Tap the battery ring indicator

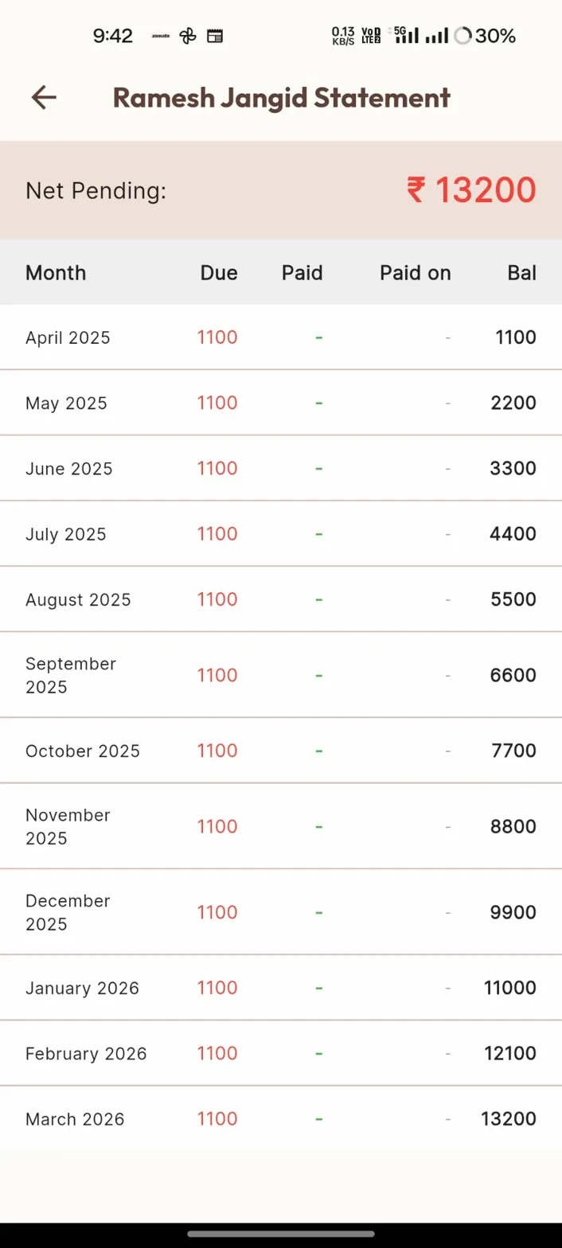click(x=462, y=36)
